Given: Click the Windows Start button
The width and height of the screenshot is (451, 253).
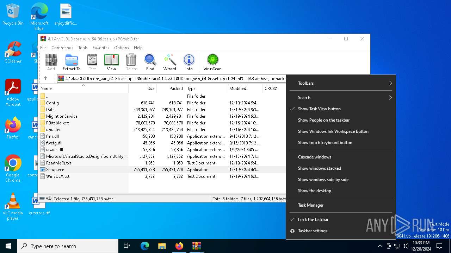Looking at the screenshot, I should (8, 246).
